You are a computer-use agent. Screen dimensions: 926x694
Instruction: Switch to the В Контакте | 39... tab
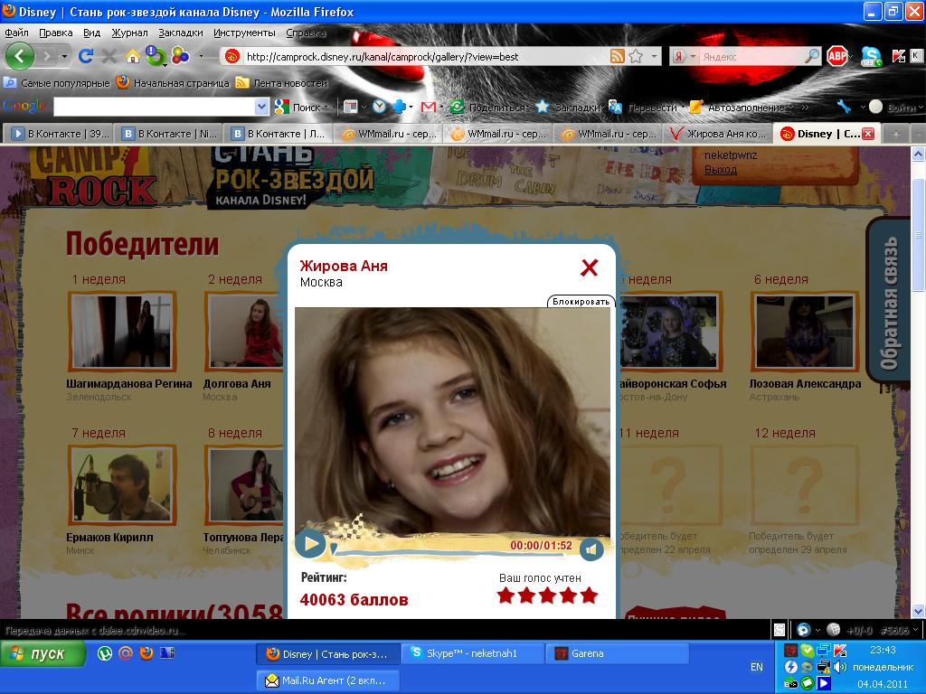[58, 134]
